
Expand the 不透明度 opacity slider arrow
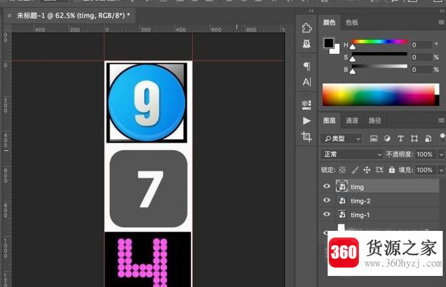441,155
